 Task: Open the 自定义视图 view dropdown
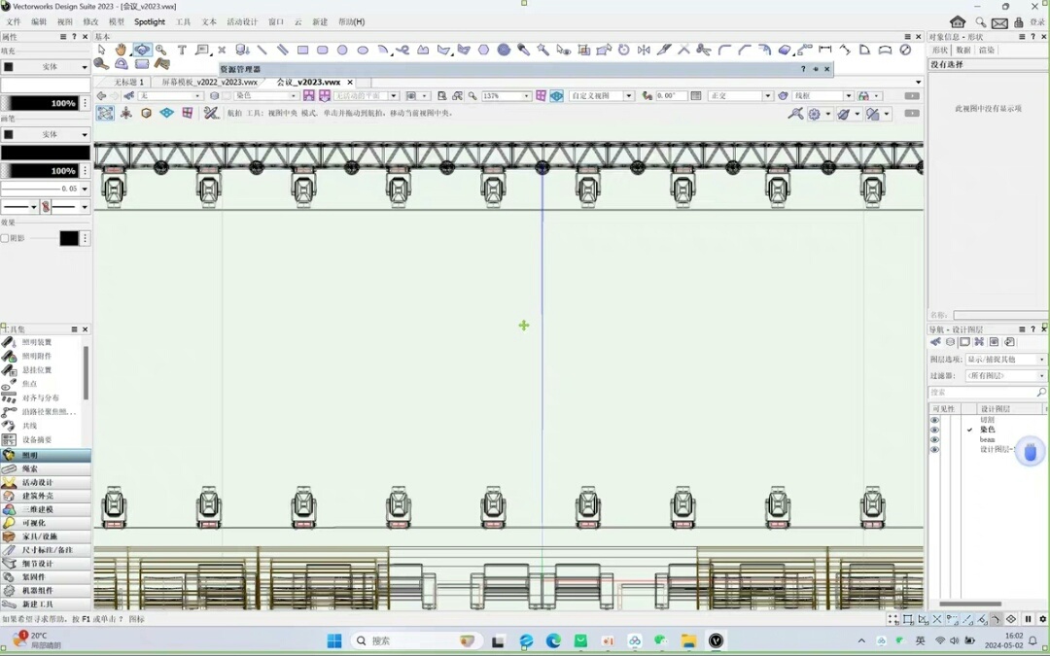click(x=628, y=96)
